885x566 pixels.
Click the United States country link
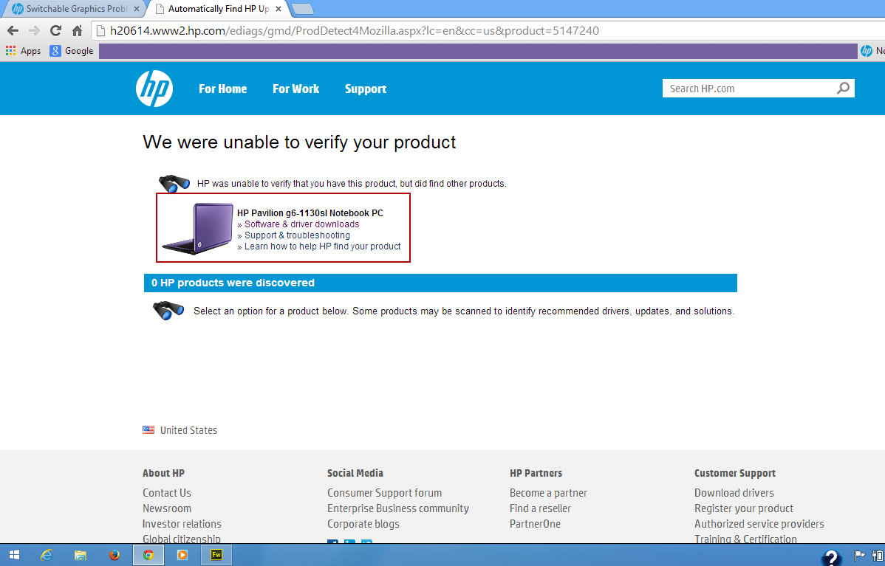tap(188, 430)
